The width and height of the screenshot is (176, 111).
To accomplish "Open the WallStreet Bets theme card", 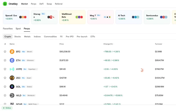I will 72,17.
